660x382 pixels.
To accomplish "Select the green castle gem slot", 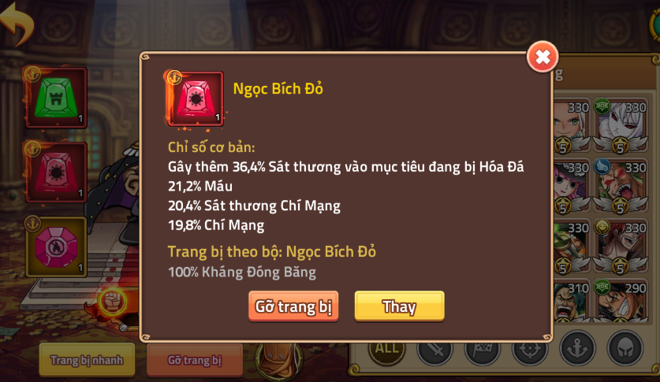I will coord(56,98).
